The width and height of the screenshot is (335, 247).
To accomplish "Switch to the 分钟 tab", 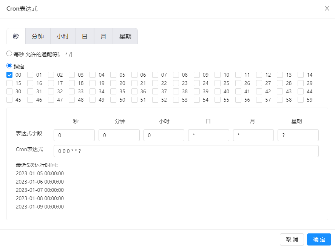I will coord(38,36).
